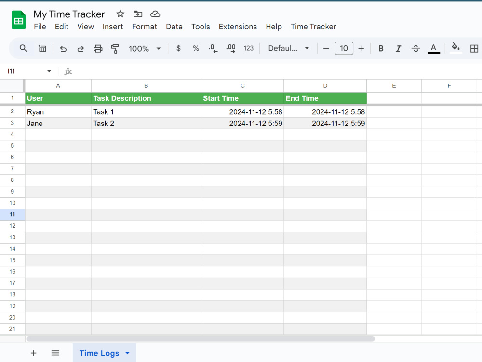Open the zoom level dropdown

[144, 48]
